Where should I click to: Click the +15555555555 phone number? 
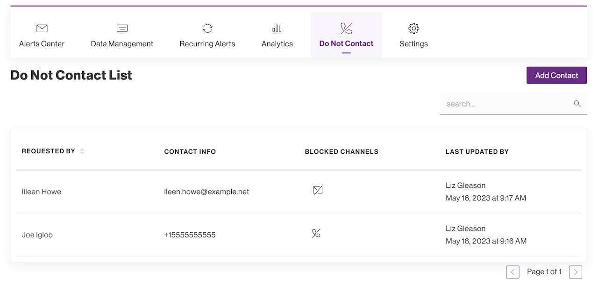click(190, 235)
